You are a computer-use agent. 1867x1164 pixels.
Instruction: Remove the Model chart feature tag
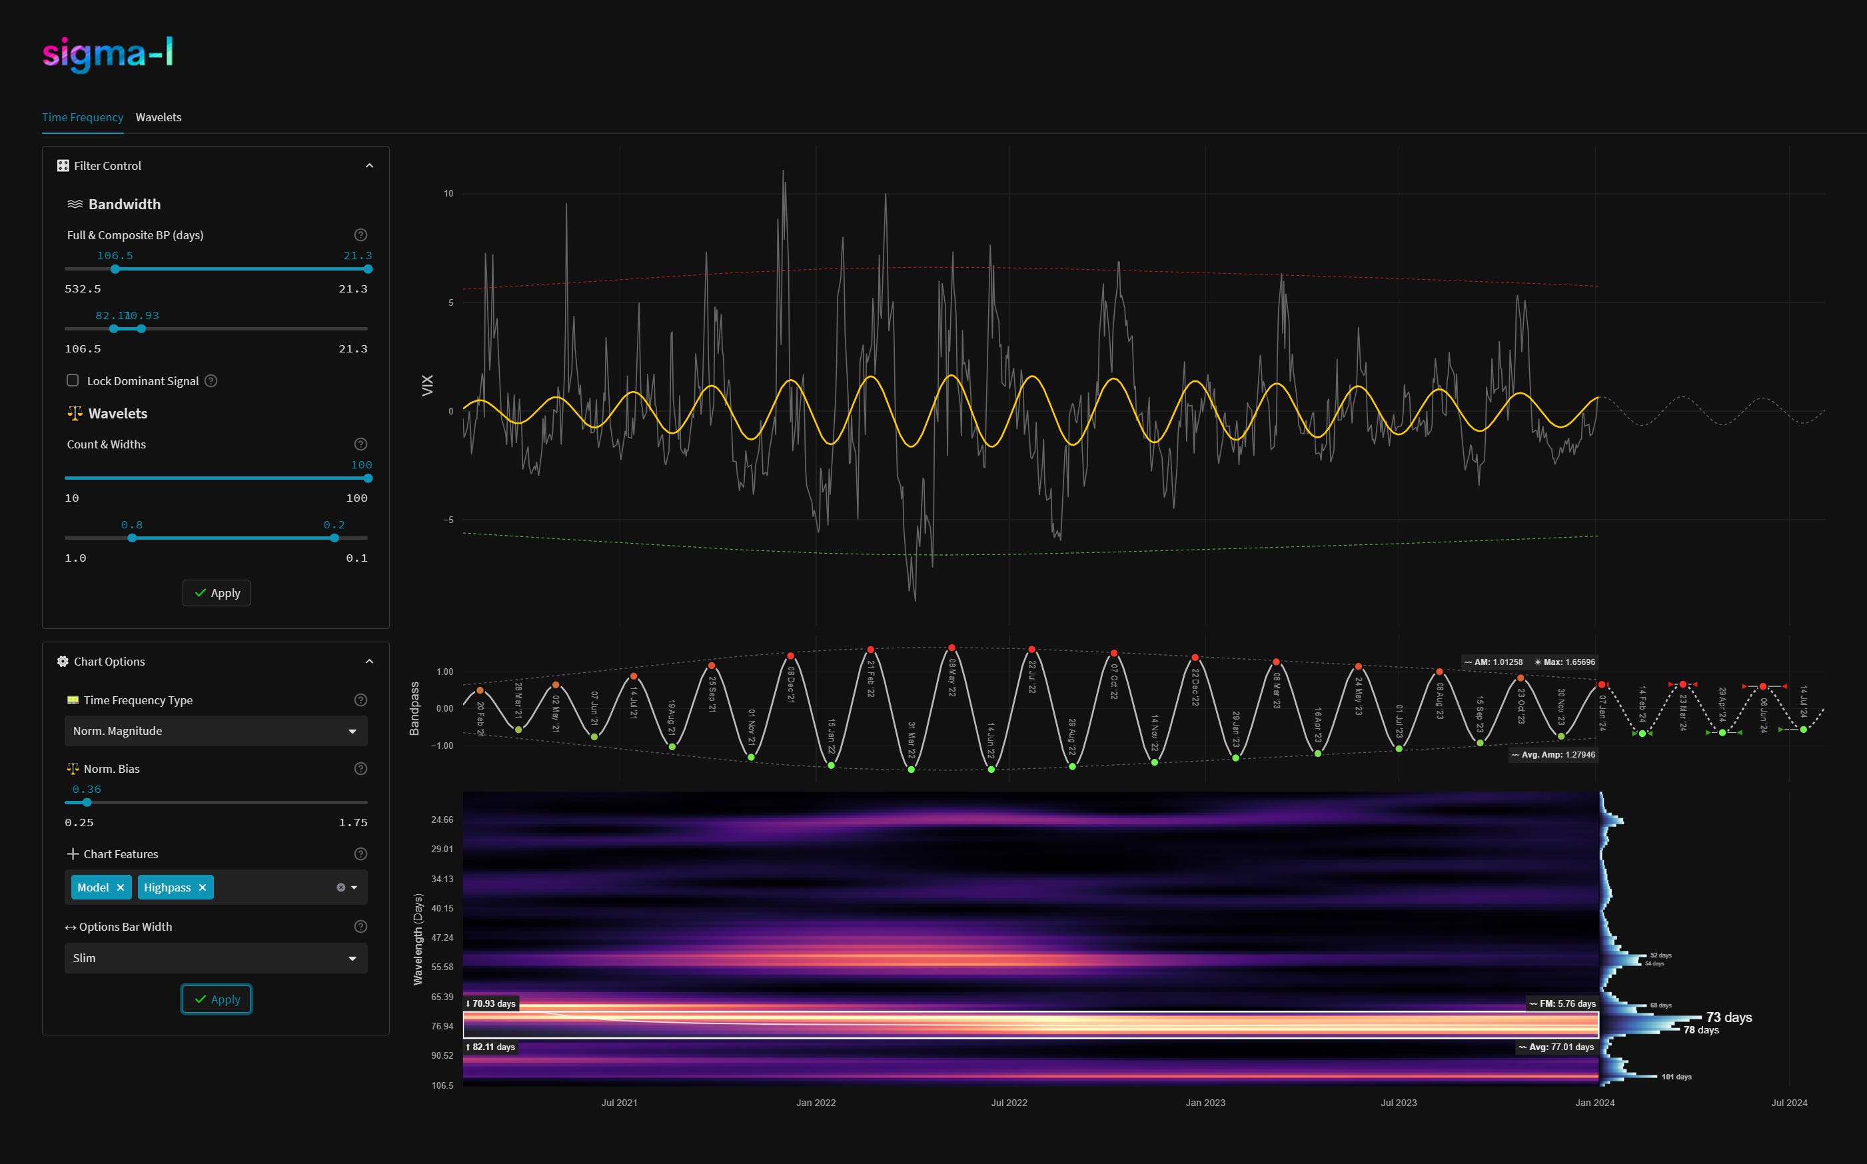click(120, 887)
